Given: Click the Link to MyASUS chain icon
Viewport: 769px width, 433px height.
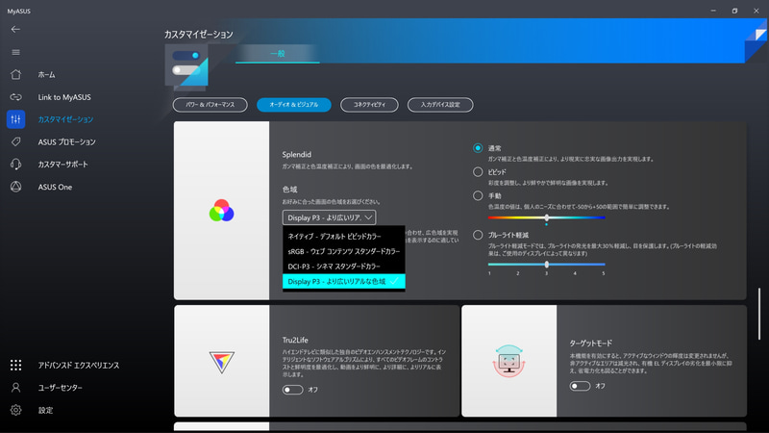Looking at the screenshot, I should coord(15,97).
